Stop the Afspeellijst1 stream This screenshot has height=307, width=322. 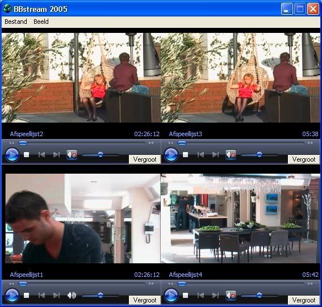coord(26,295)
